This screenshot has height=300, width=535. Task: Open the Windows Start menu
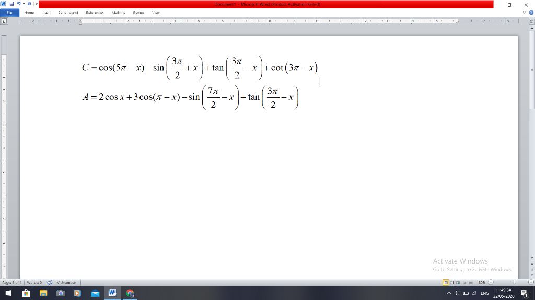(8, 293)
